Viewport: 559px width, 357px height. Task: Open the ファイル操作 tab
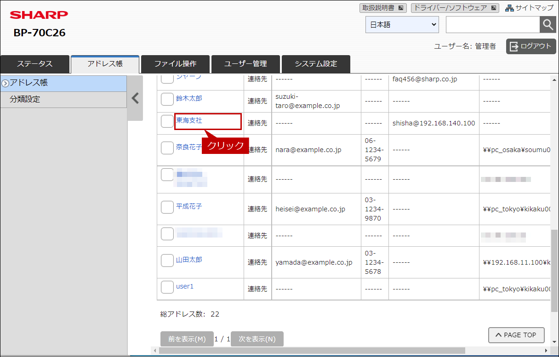pos(175,64)
